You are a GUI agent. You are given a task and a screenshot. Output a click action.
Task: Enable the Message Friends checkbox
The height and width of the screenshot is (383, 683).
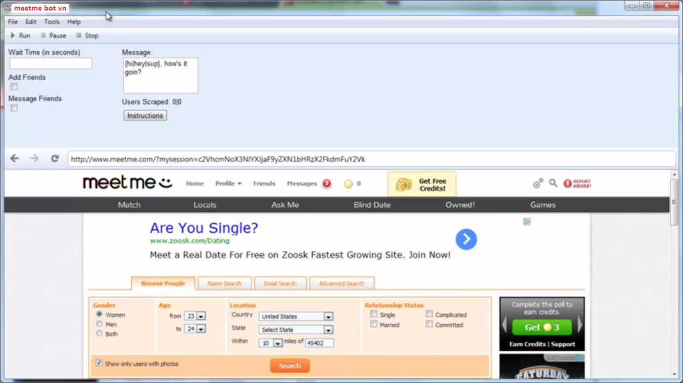pyautogui.click(x=14, y=108)
